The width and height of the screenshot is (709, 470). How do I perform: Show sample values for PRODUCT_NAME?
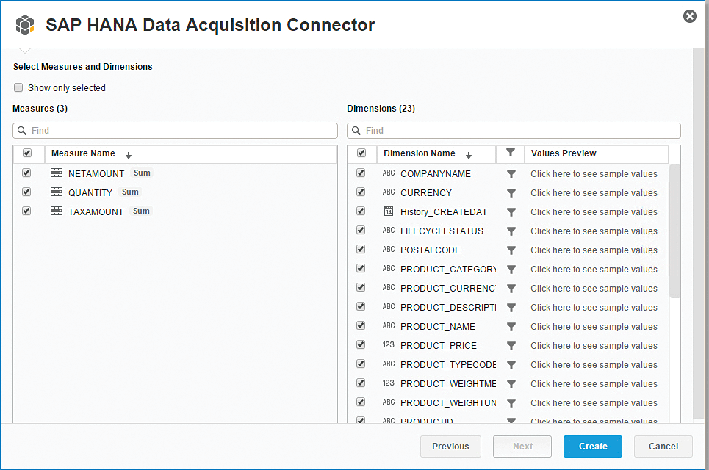(x=594, y=327)
